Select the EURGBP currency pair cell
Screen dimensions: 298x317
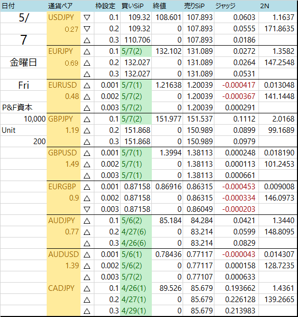[64, 186]
